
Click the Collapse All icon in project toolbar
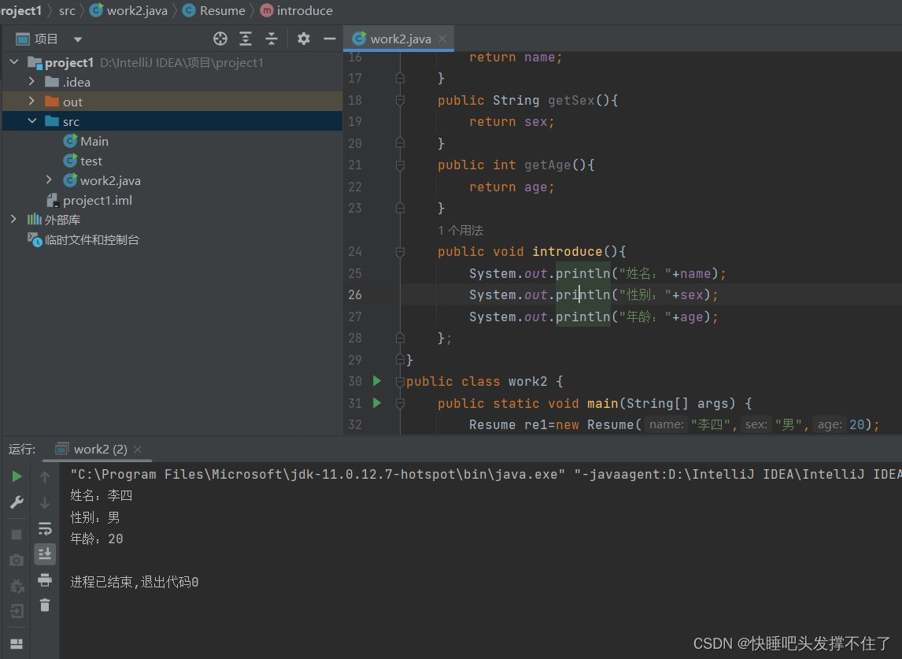point(272,39)
